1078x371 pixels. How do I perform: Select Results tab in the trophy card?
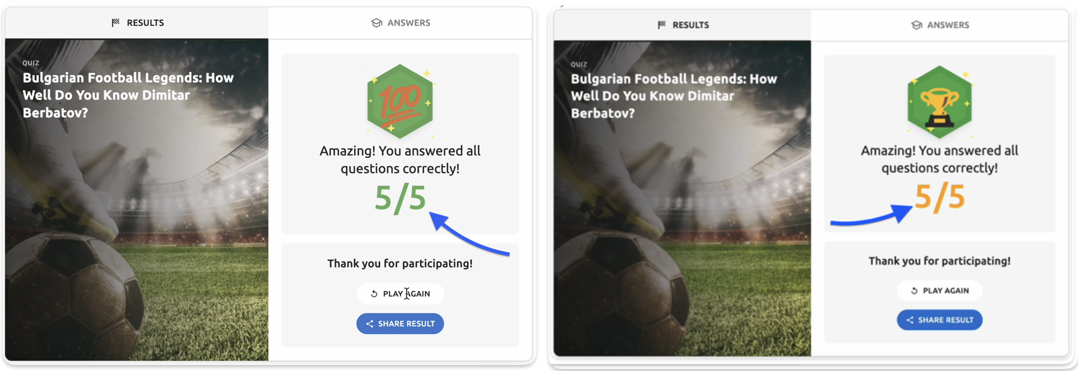(682, 25)
